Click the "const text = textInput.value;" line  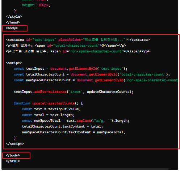click(x=51, y=109)
